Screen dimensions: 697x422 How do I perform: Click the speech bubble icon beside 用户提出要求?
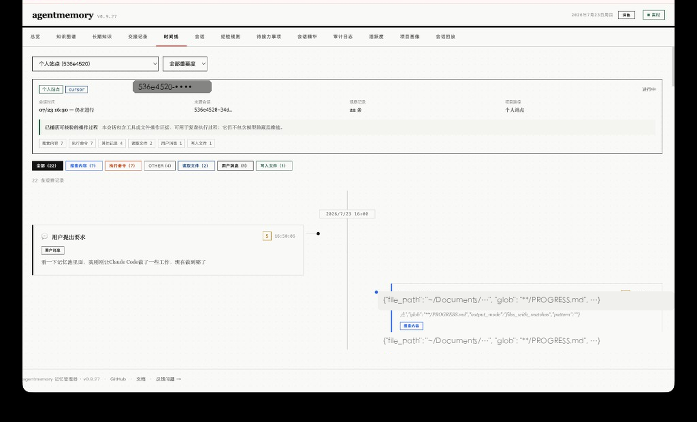pos(45,237)
